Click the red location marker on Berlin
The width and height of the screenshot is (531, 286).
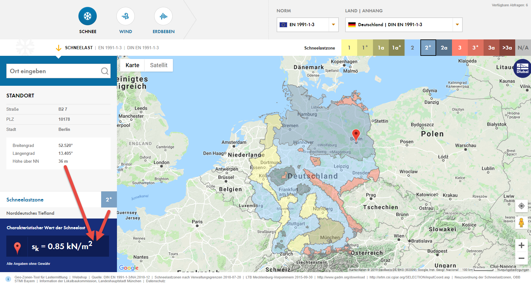point(356,135)
